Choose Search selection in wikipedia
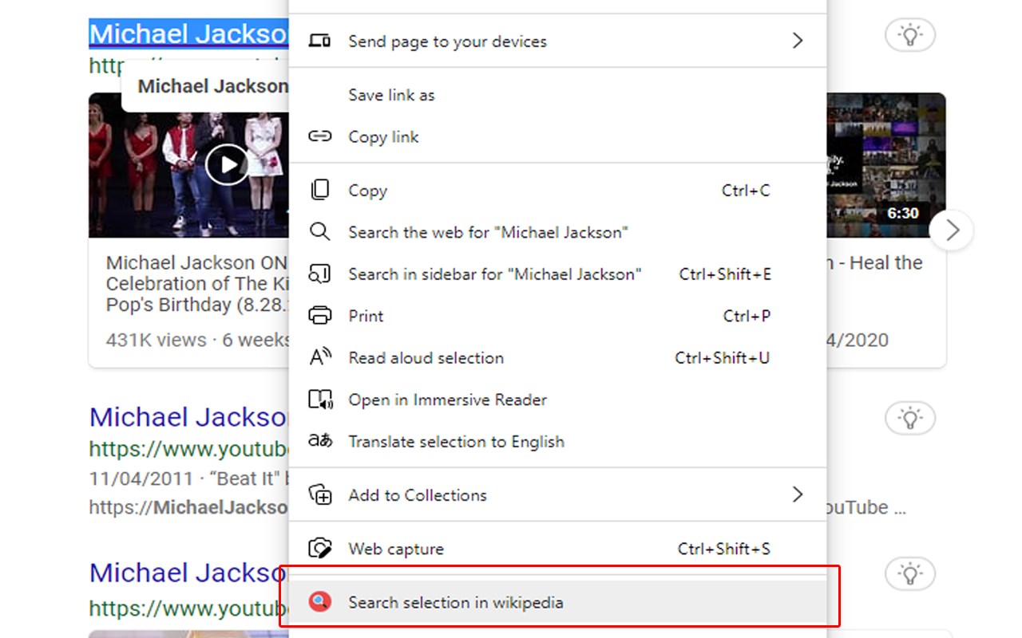 pyautogui.click(x=557, y=602)
